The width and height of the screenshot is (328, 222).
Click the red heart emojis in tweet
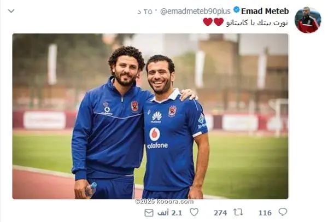(213, 22)
